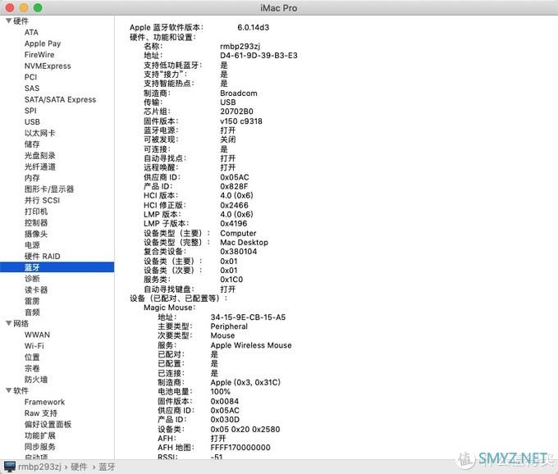Zoom window with green button
The width and height of the screenshot is (558, 474).
click(38, 7)
